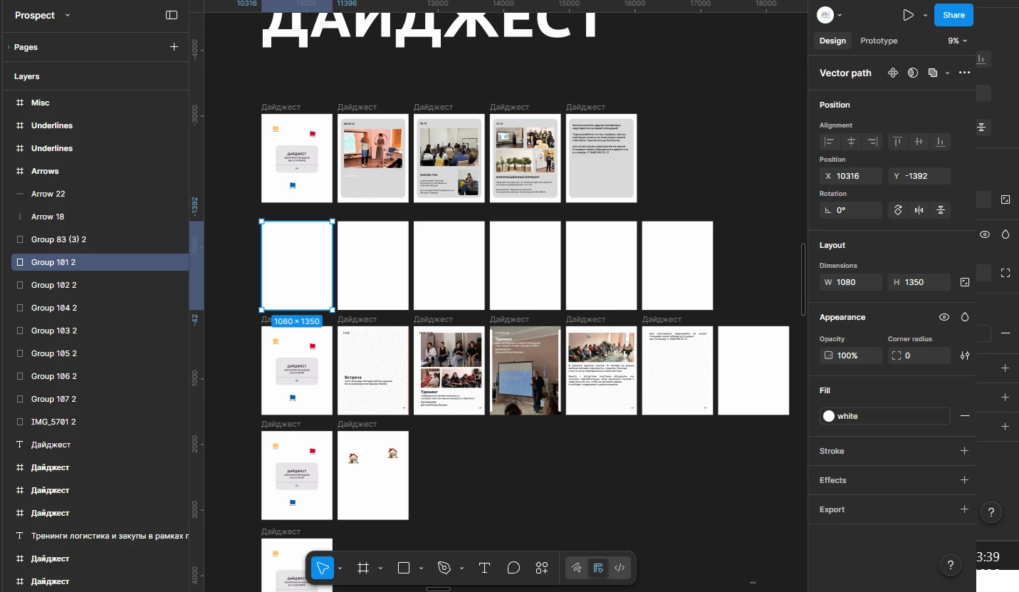Align selection to the left
The height and width of the screenshot is (592, 1019).
(x=830, y=142)
